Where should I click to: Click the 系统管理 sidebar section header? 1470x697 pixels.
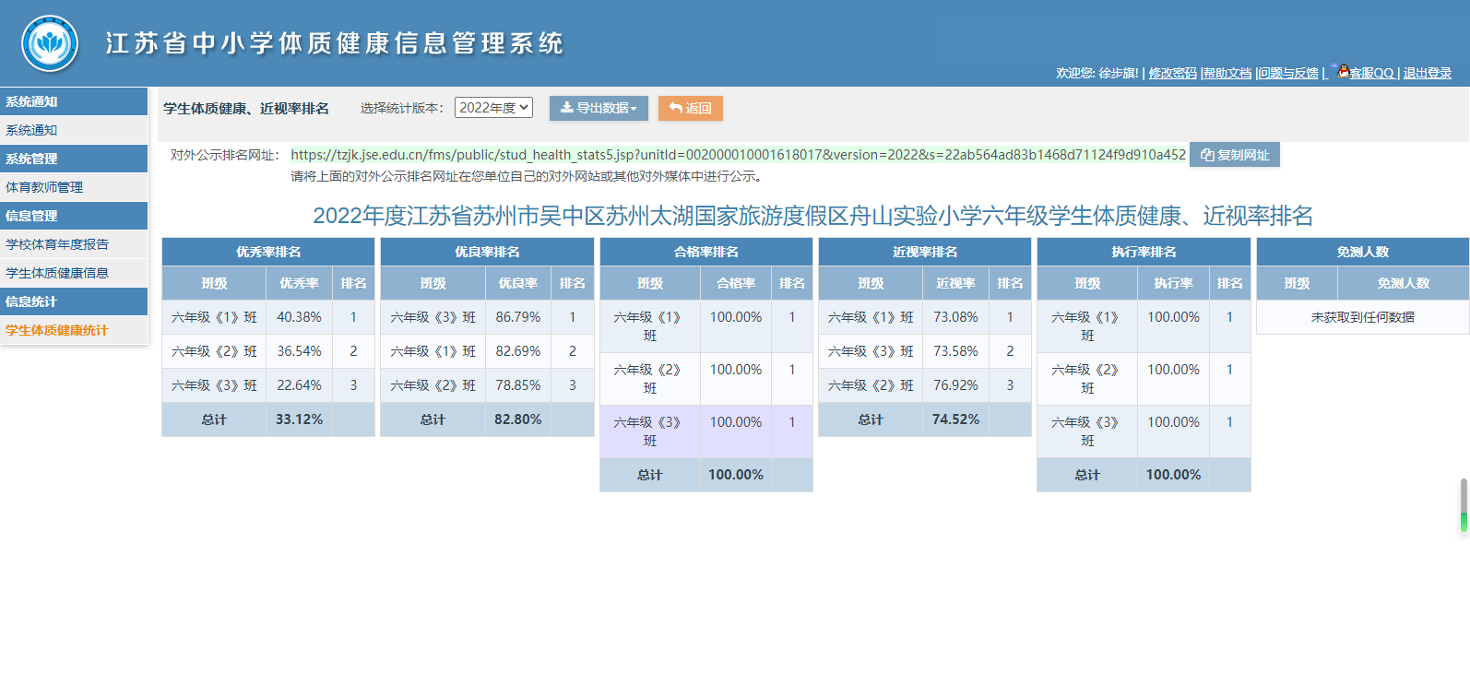coord(74,159)
